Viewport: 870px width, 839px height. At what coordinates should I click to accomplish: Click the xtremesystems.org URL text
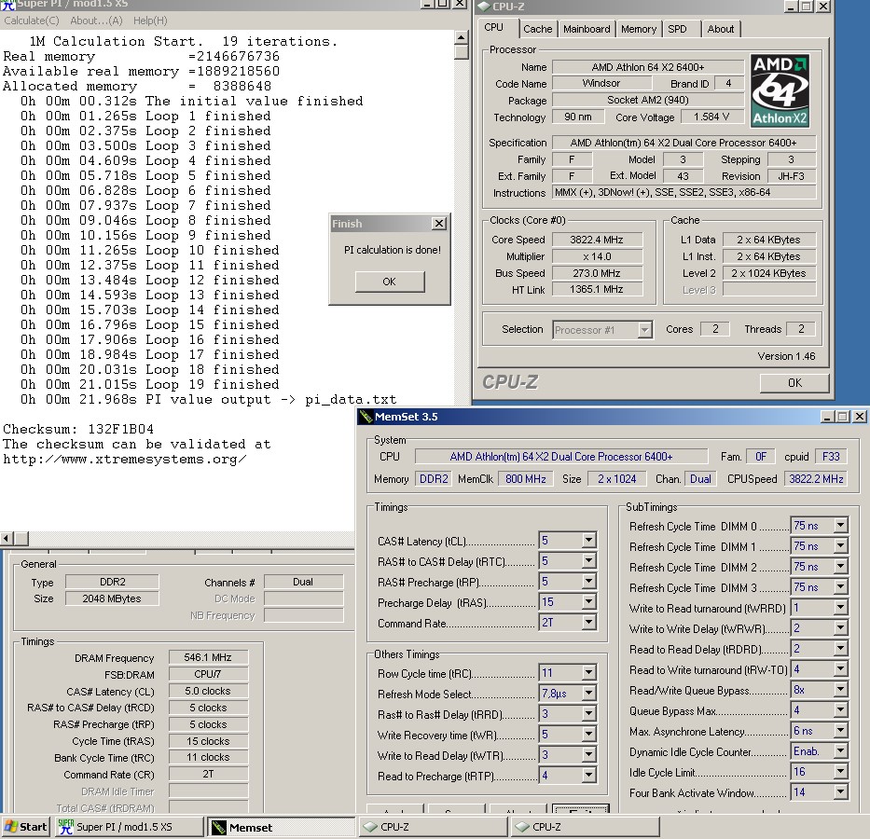(125, 460)
